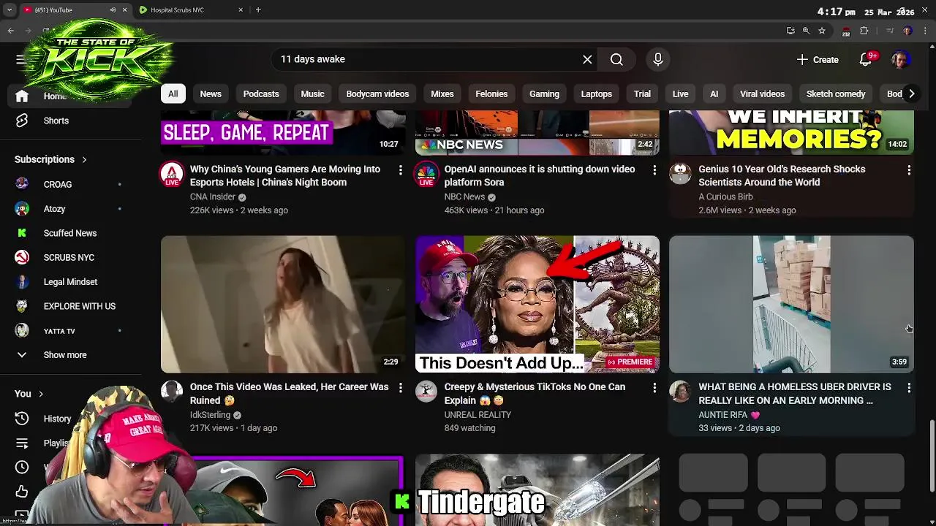Viewport: 936px width, 526px height.
Task: Expand Show more subscriptions
Action: (x=65, y=355)
